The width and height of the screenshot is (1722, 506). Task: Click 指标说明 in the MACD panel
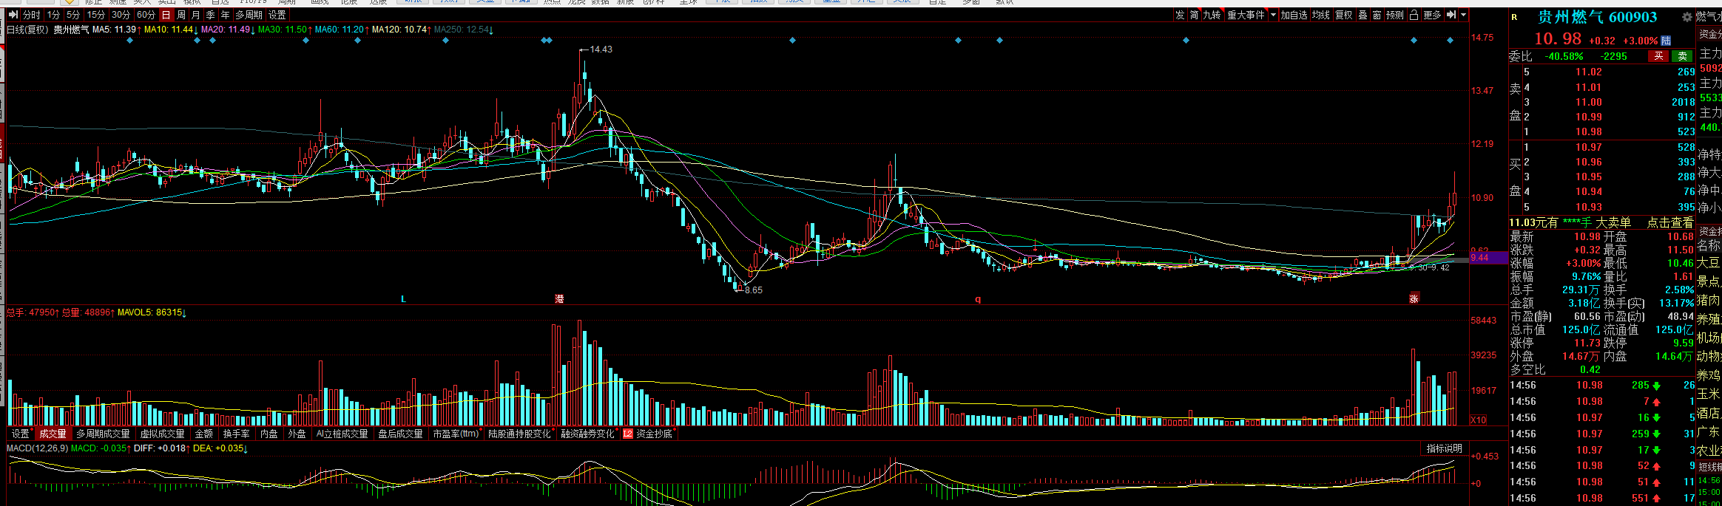tap(1444, 448)
